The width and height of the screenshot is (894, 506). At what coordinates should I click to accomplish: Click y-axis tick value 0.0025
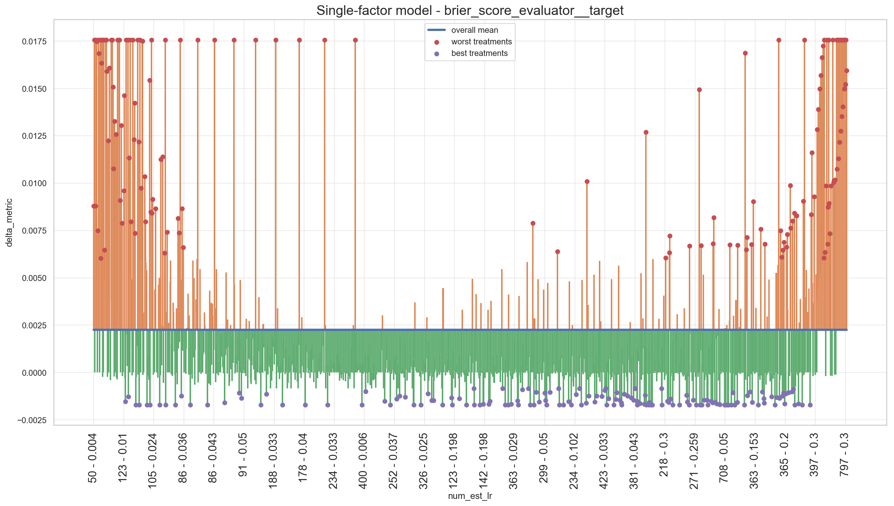click(x=34, y=325)
